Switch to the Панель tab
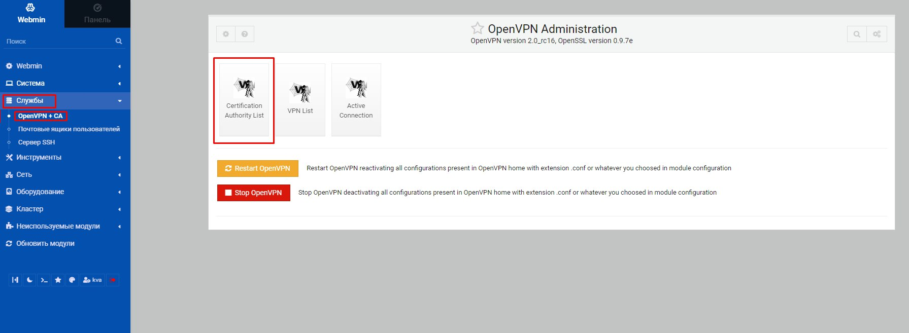This screenshot has width=909, height=333. pyautogui.click(x=97, y=14)
